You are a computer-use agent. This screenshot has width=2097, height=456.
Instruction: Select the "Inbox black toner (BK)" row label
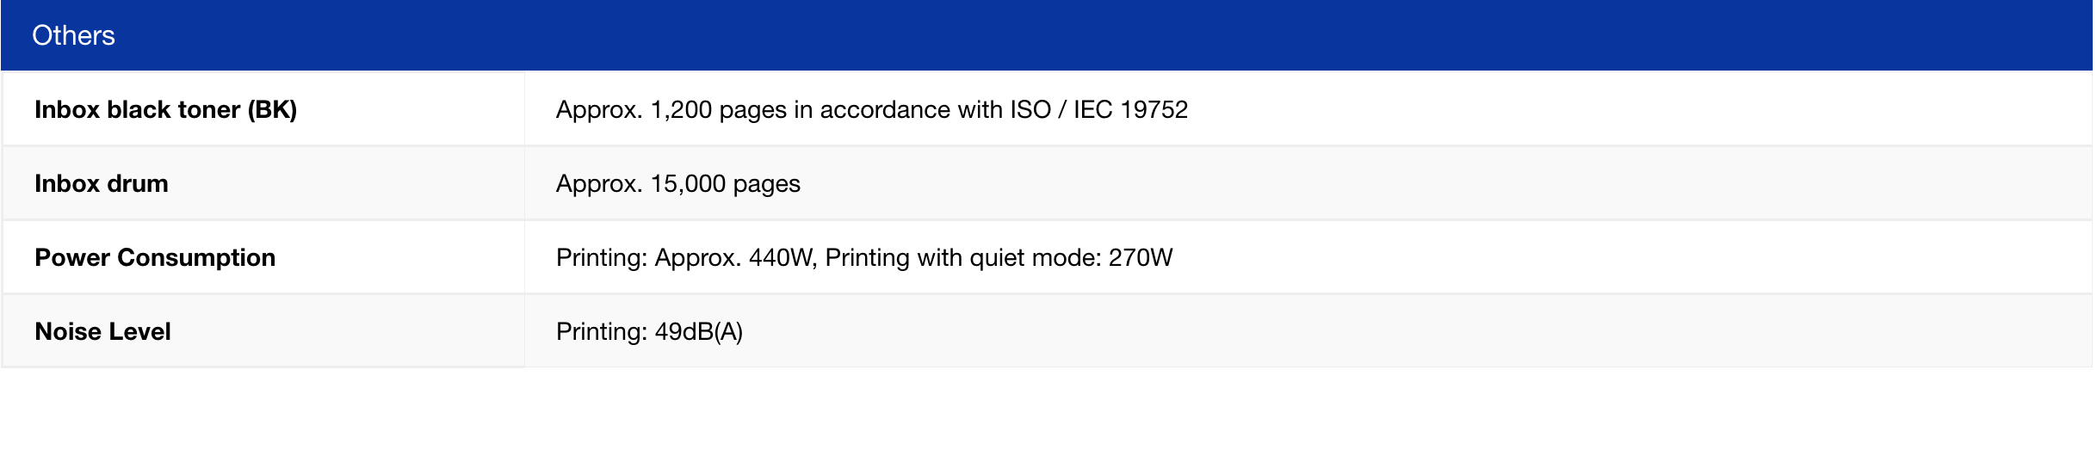pos(165,110)
